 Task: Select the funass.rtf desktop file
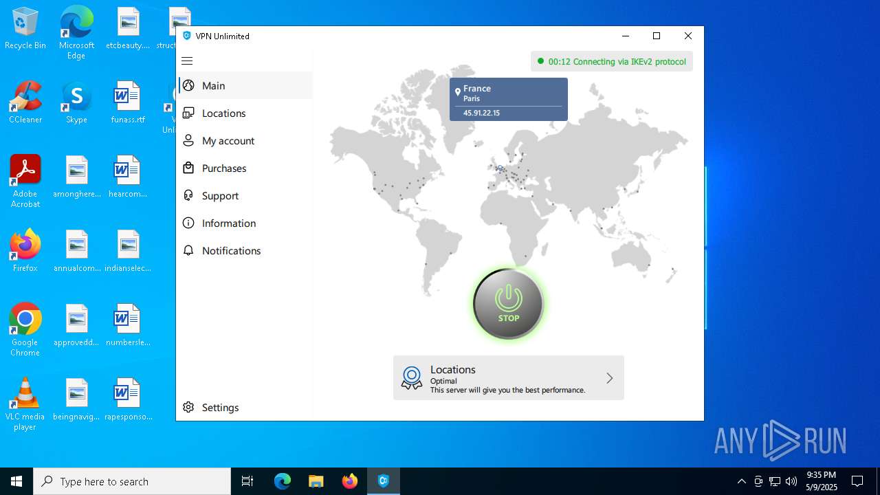pos(128,102)
